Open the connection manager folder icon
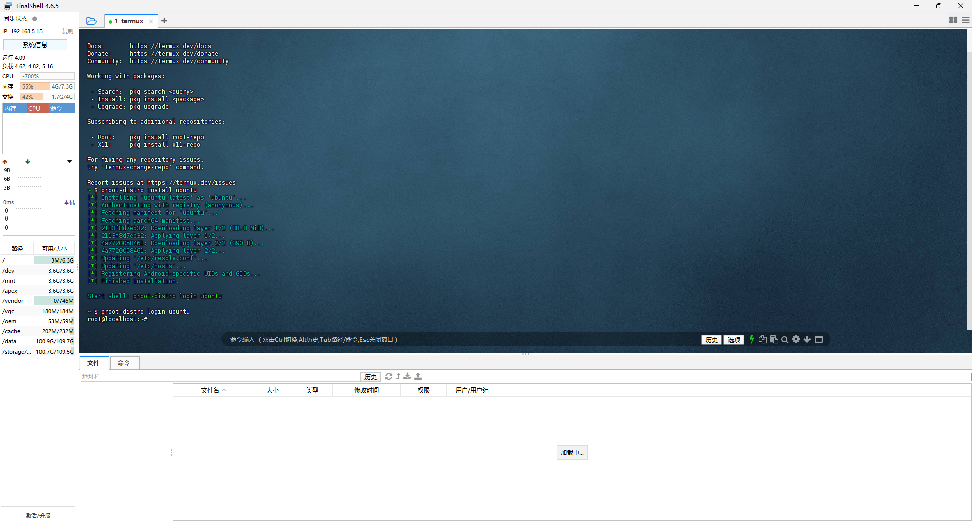The image size is (972, 522). pos(91,21)
